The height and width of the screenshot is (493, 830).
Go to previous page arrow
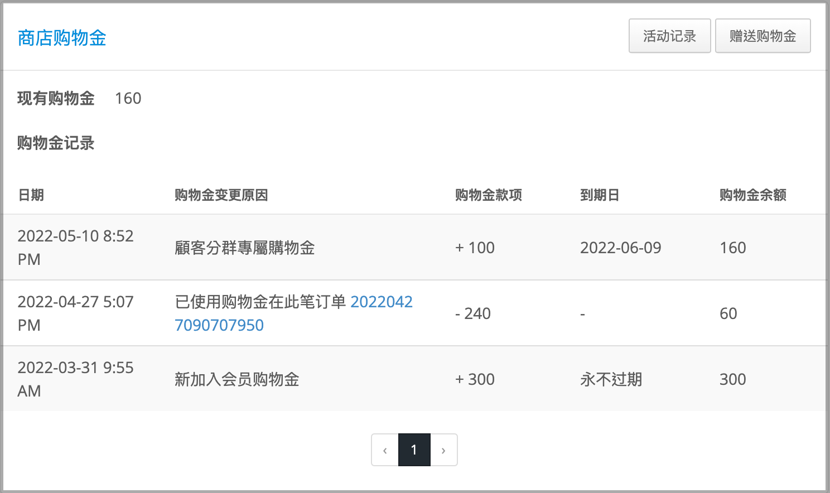tap(385, 449)
